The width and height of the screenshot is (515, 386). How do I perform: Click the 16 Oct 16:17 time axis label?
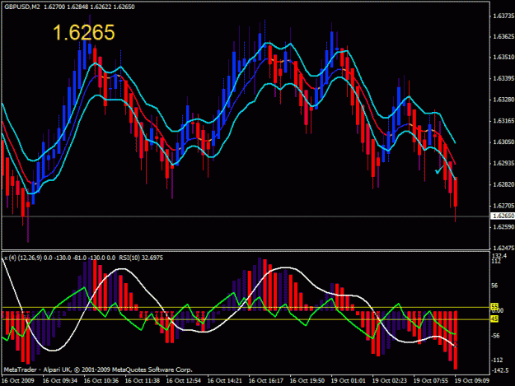click(x=265, y=380)
